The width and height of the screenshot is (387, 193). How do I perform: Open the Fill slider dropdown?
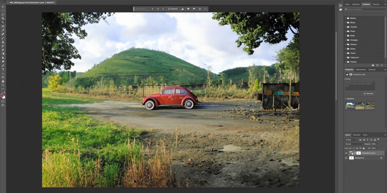(x=378, y=148)
